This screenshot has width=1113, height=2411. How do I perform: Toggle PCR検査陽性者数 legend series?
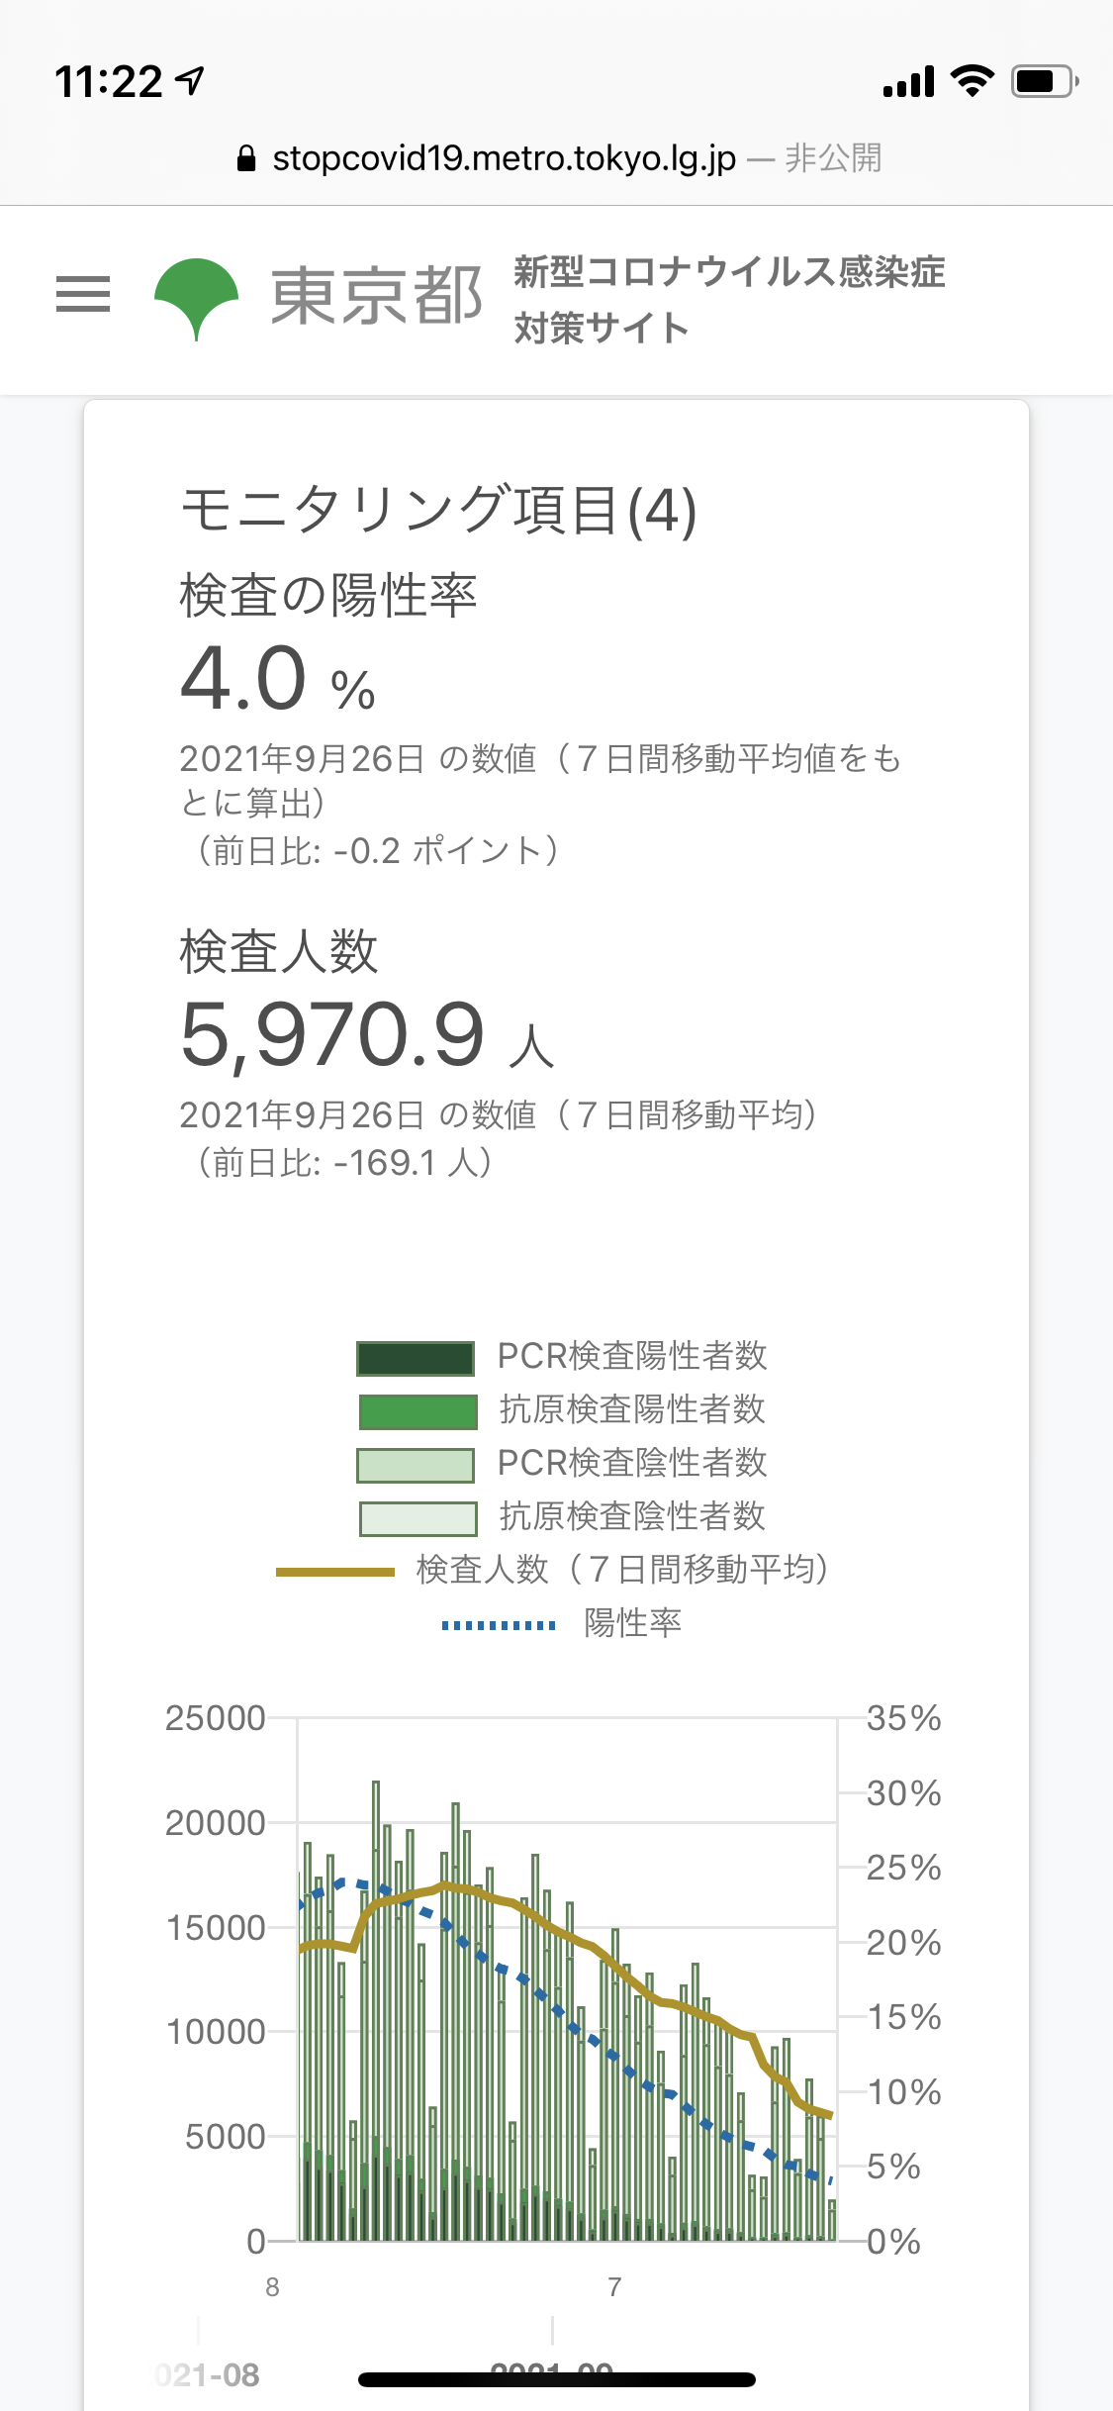[562, 1356]
